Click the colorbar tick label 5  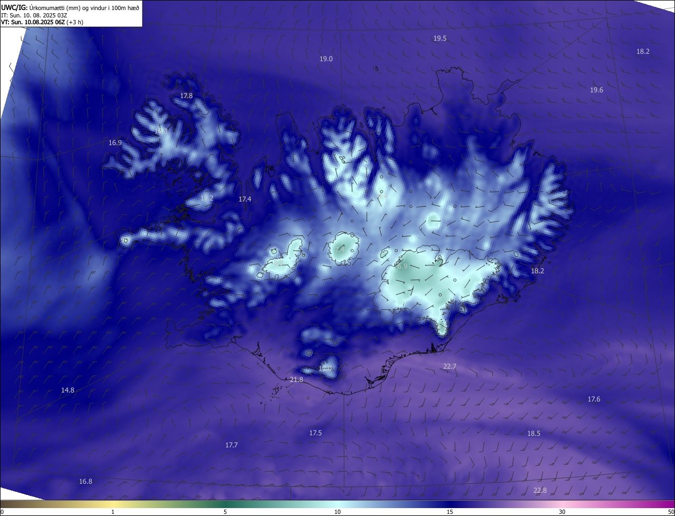225,512
